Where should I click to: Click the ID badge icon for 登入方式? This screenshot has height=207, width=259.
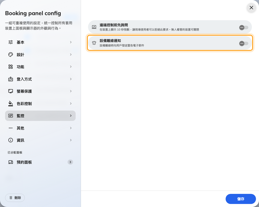click(x=11, y=79)
